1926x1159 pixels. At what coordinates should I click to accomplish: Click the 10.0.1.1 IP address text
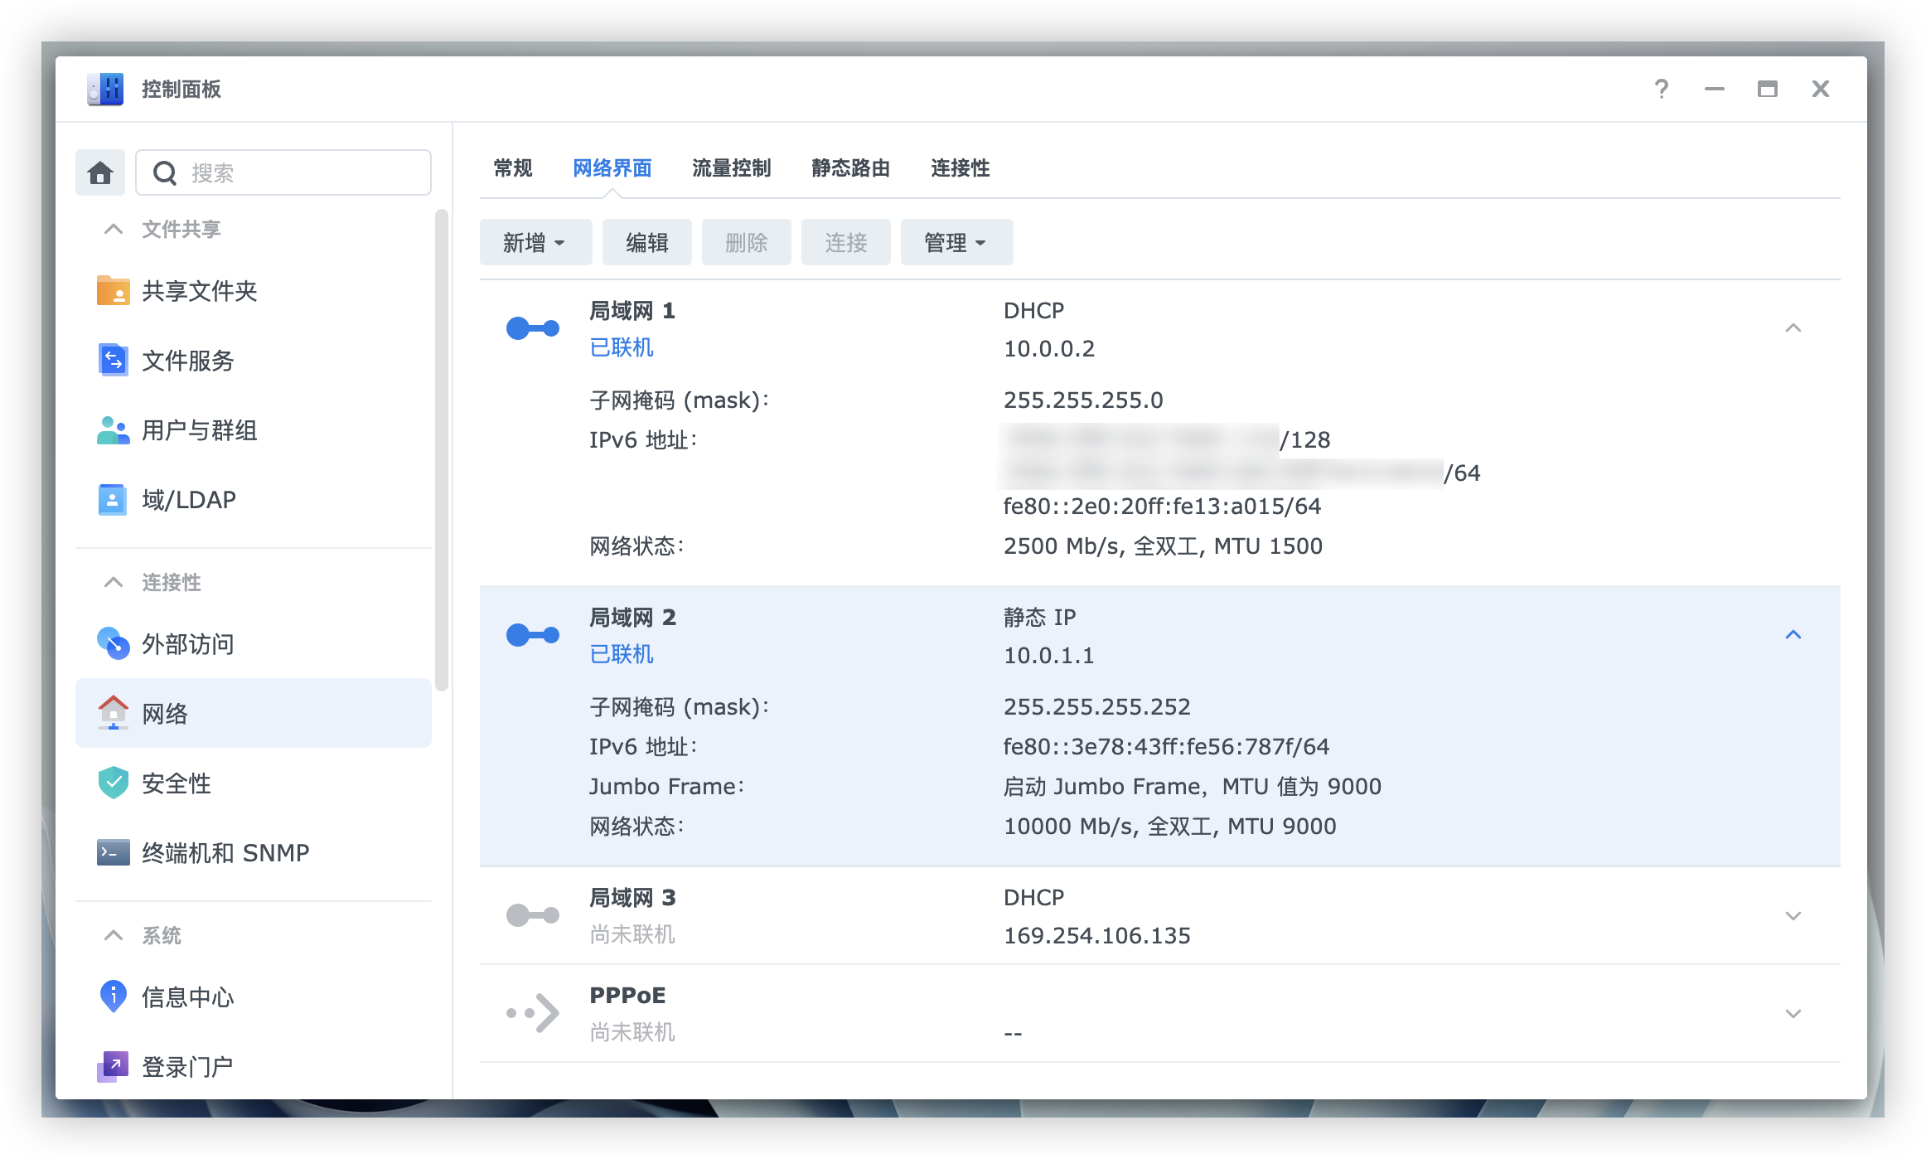[x=1049, y=656]
